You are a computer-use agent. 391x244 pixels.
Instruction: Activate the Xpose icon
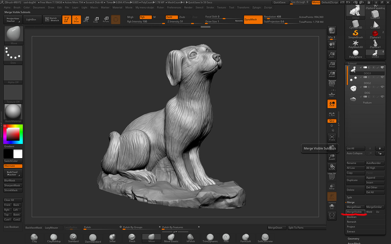(332, 215)
